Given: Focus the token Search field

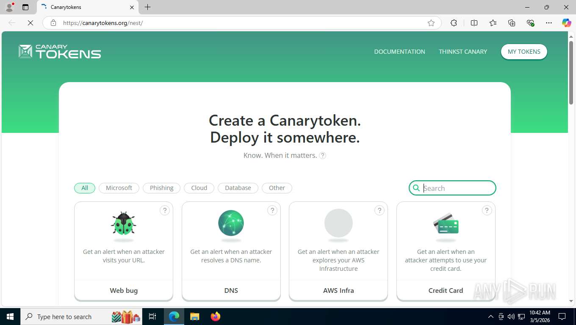Looking at the screenshot, I should pyautogui.click(x=452, y=188).
